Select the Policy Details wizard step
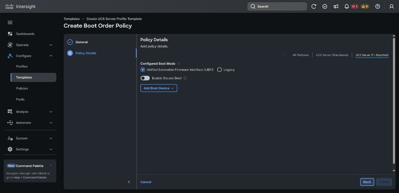This screenshot has height=193, width=399. click(x=86, y=53)
